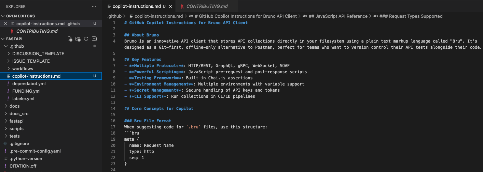Refresh the explorer file tree
Viewport: 483px width, 172px height.
point(86,39)
